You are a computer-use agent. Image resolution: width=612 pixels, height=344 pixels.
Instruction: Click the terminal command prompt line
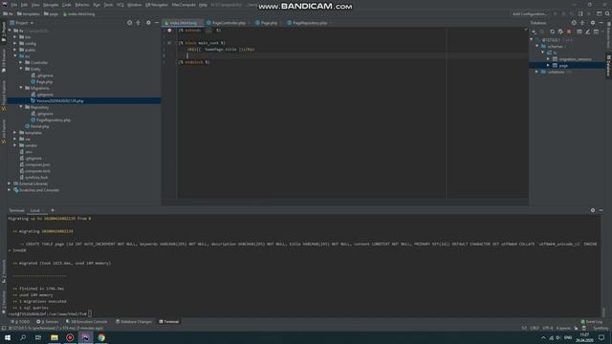(50, 314)
